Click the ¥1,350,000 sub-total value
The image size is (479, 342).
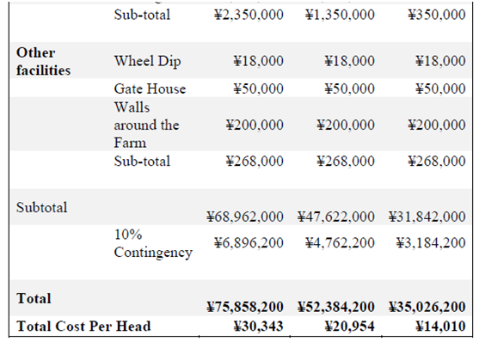tap(340, 15)
